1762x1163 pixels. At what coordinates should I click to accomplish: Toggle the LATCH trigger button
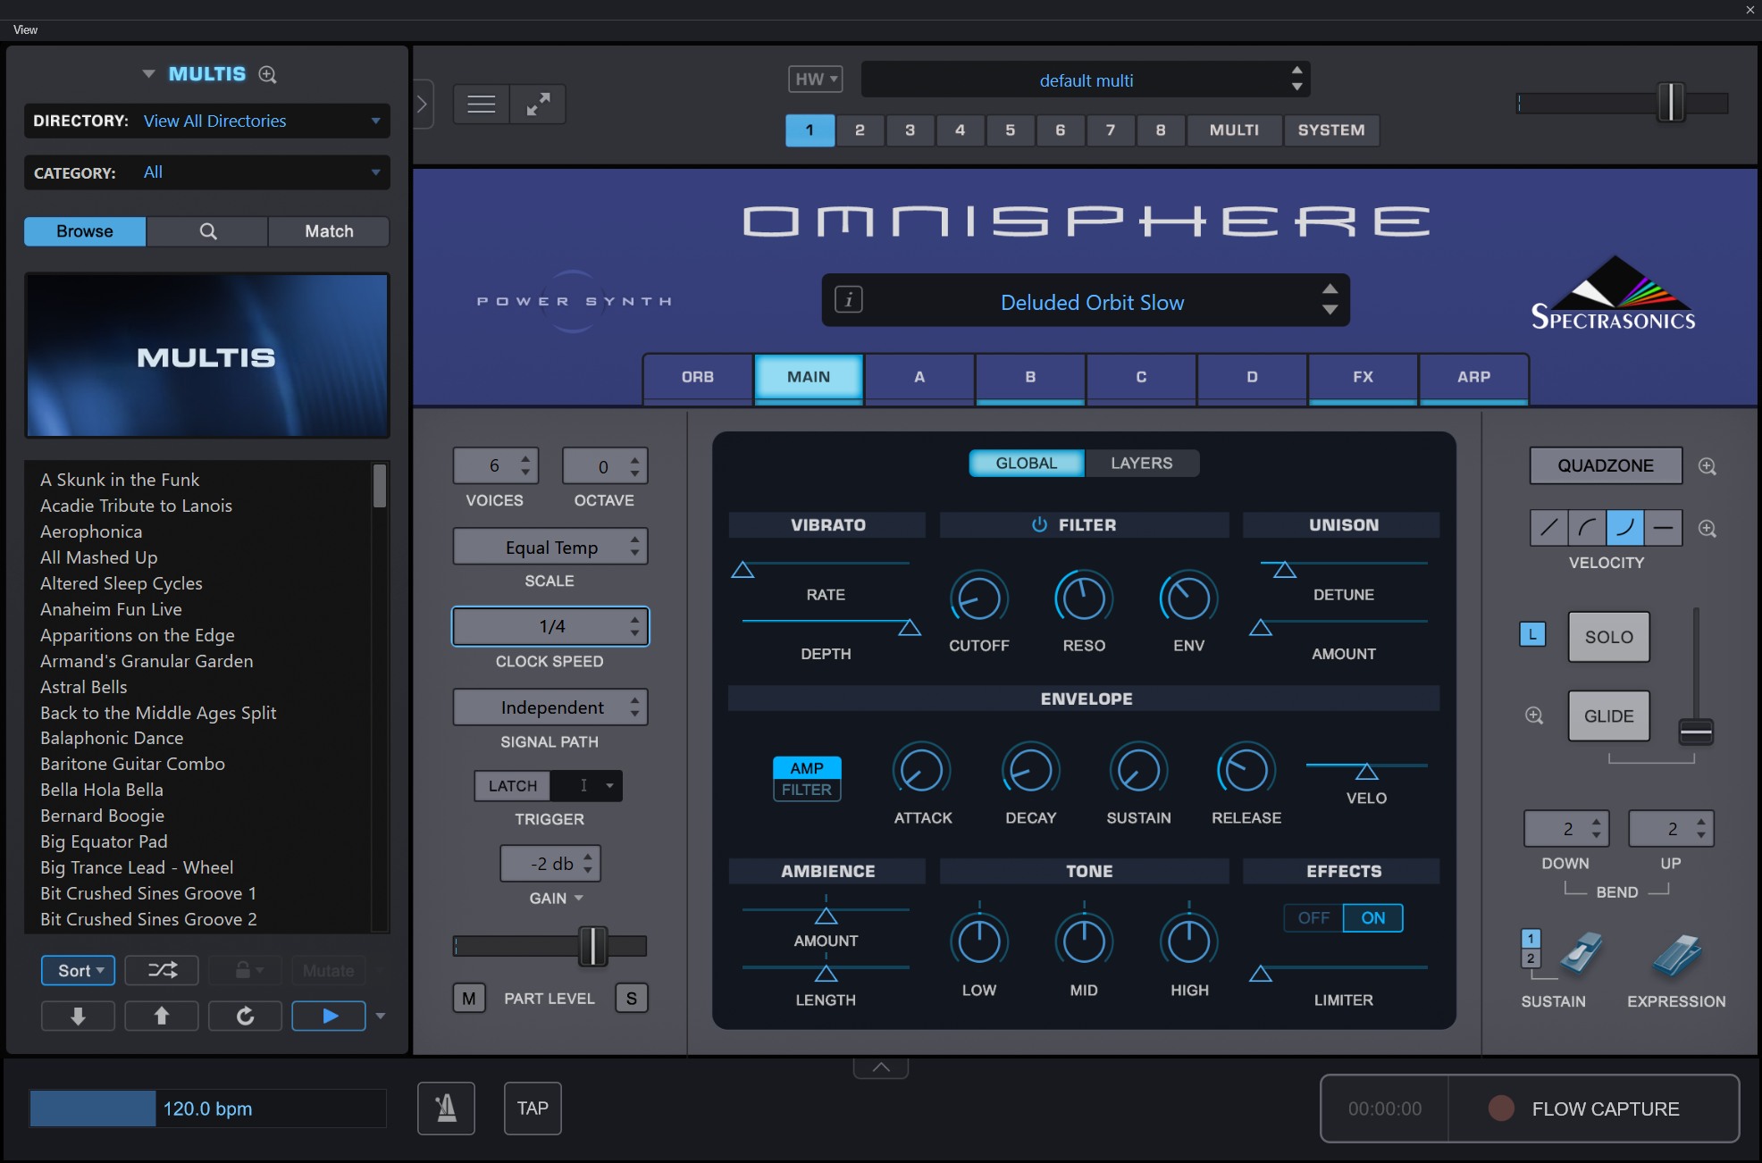[513, 785]
